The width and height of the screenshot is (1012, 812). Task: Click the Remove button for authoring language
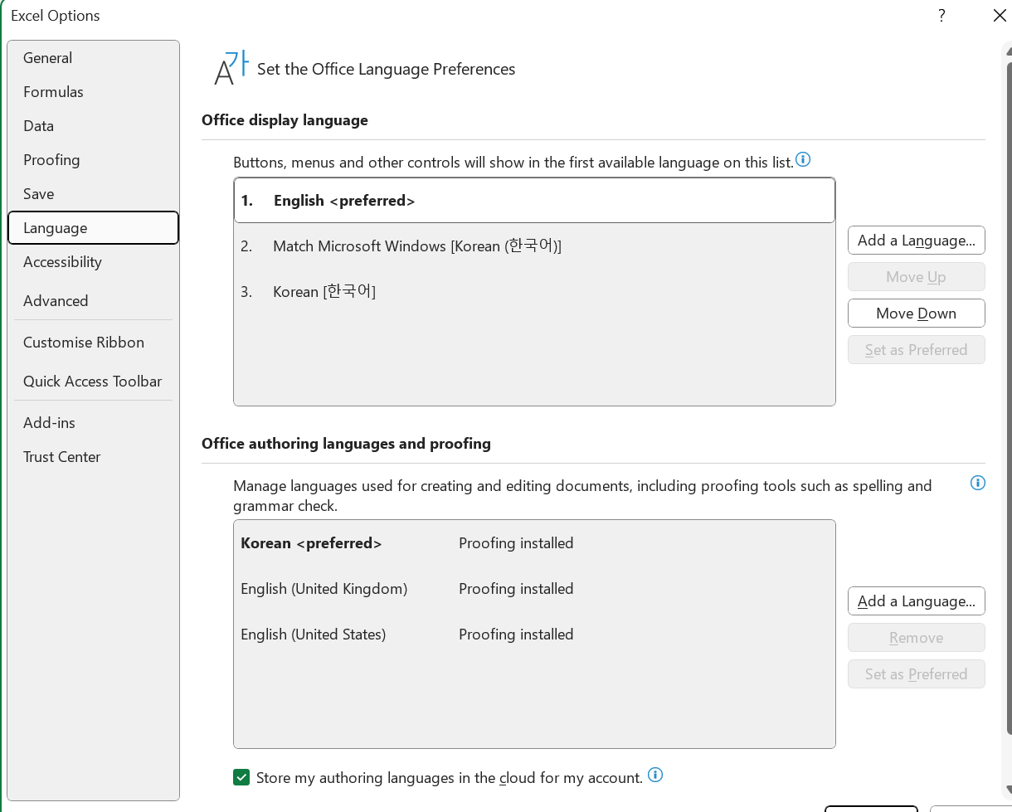point(917,638)
